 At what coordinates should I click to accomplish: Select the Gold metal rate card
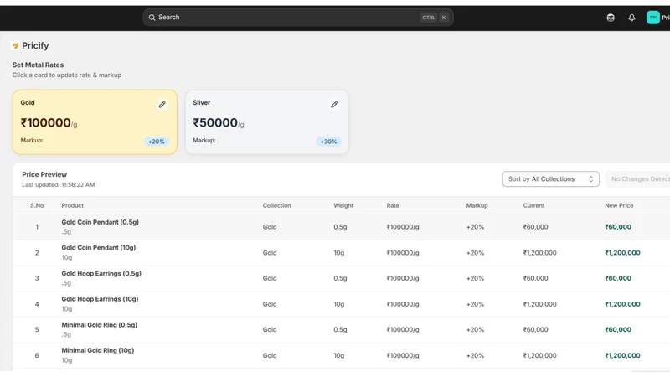pos(95,121)
